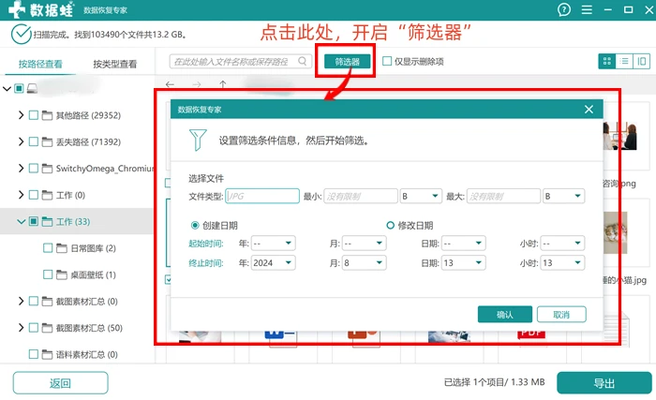Click the 确认 button in filter dialog
The width and height of the screenshot is (656, 400).
click(504, 315)
